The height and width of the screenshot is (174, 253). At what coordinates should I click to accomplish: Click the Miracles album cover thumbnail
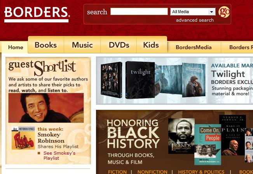[23, 138]
